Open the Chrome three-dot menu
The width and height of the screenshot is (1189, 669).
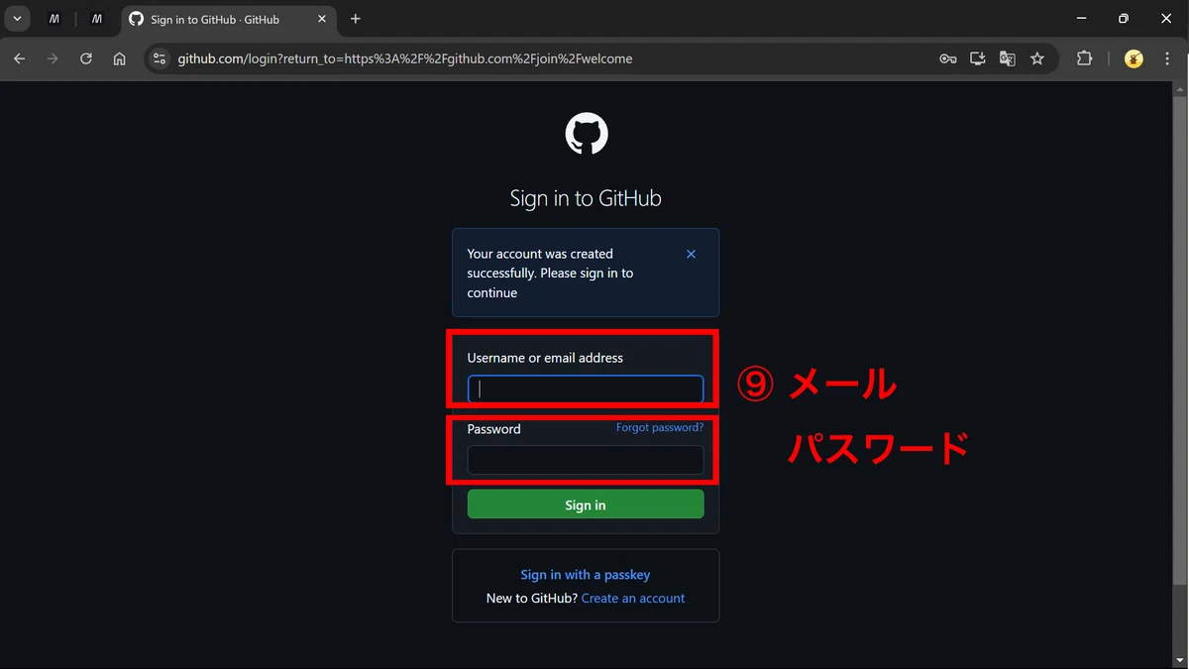[x=1166, y=58]
